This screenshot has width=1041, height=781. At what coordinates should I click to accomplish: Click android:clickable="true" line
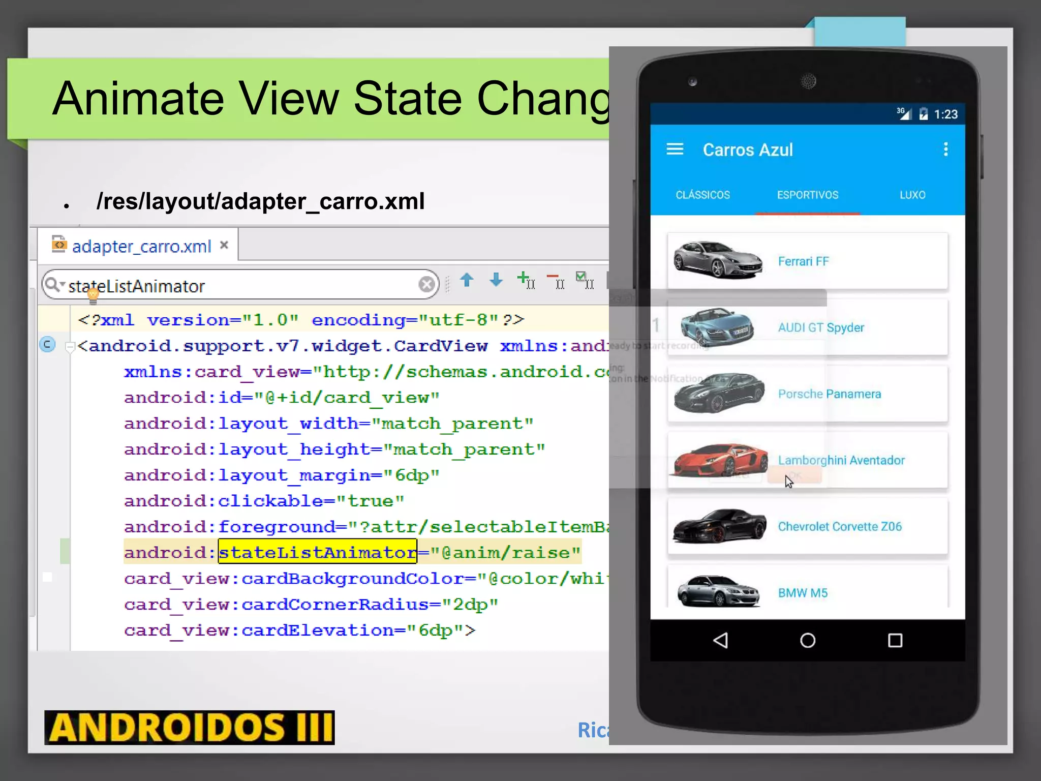[264, 501]
